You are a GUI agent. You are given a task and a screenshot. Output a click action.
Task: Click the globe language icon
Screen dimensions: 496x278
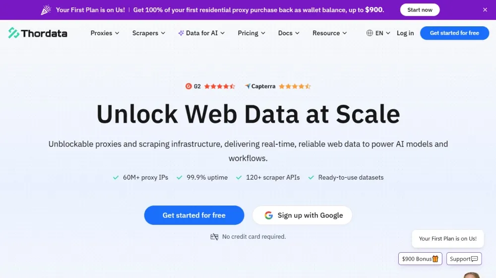click(x=370, y=33)
